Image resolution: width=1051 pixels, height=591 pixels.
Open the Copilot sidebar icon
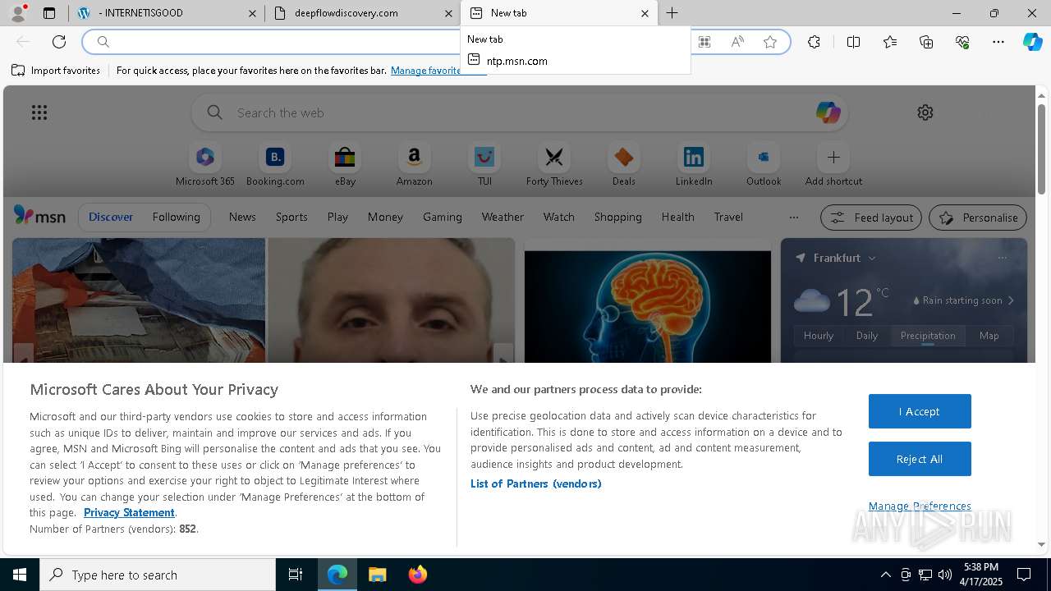1032,42
